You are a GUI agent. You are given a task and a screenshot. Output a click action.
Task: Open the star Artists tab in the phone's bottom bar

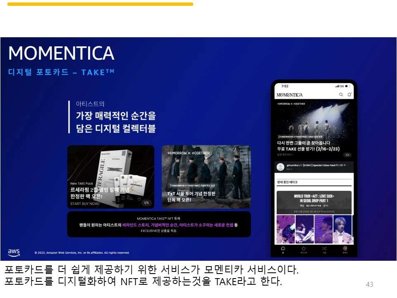pyautogui.click(x=304, y=249)
